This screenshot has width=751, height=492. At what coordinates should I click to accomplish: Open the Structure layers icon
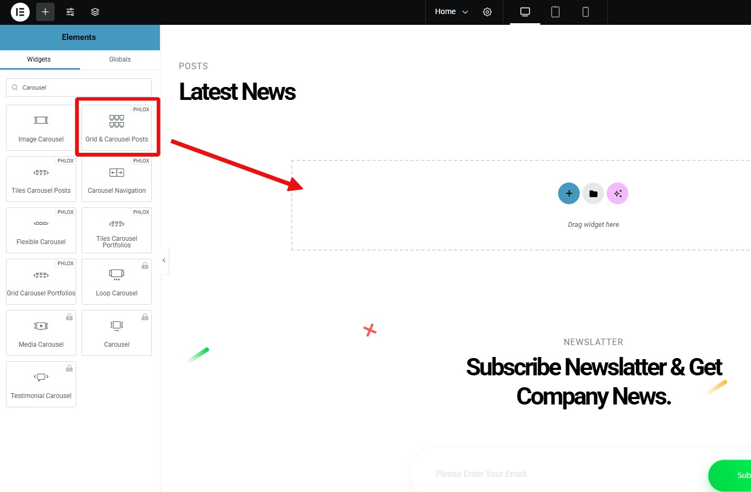(x=95, y=12)
